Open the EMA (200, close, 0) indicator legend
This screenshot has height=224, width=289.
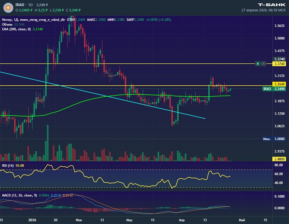[x=16, y=29]
